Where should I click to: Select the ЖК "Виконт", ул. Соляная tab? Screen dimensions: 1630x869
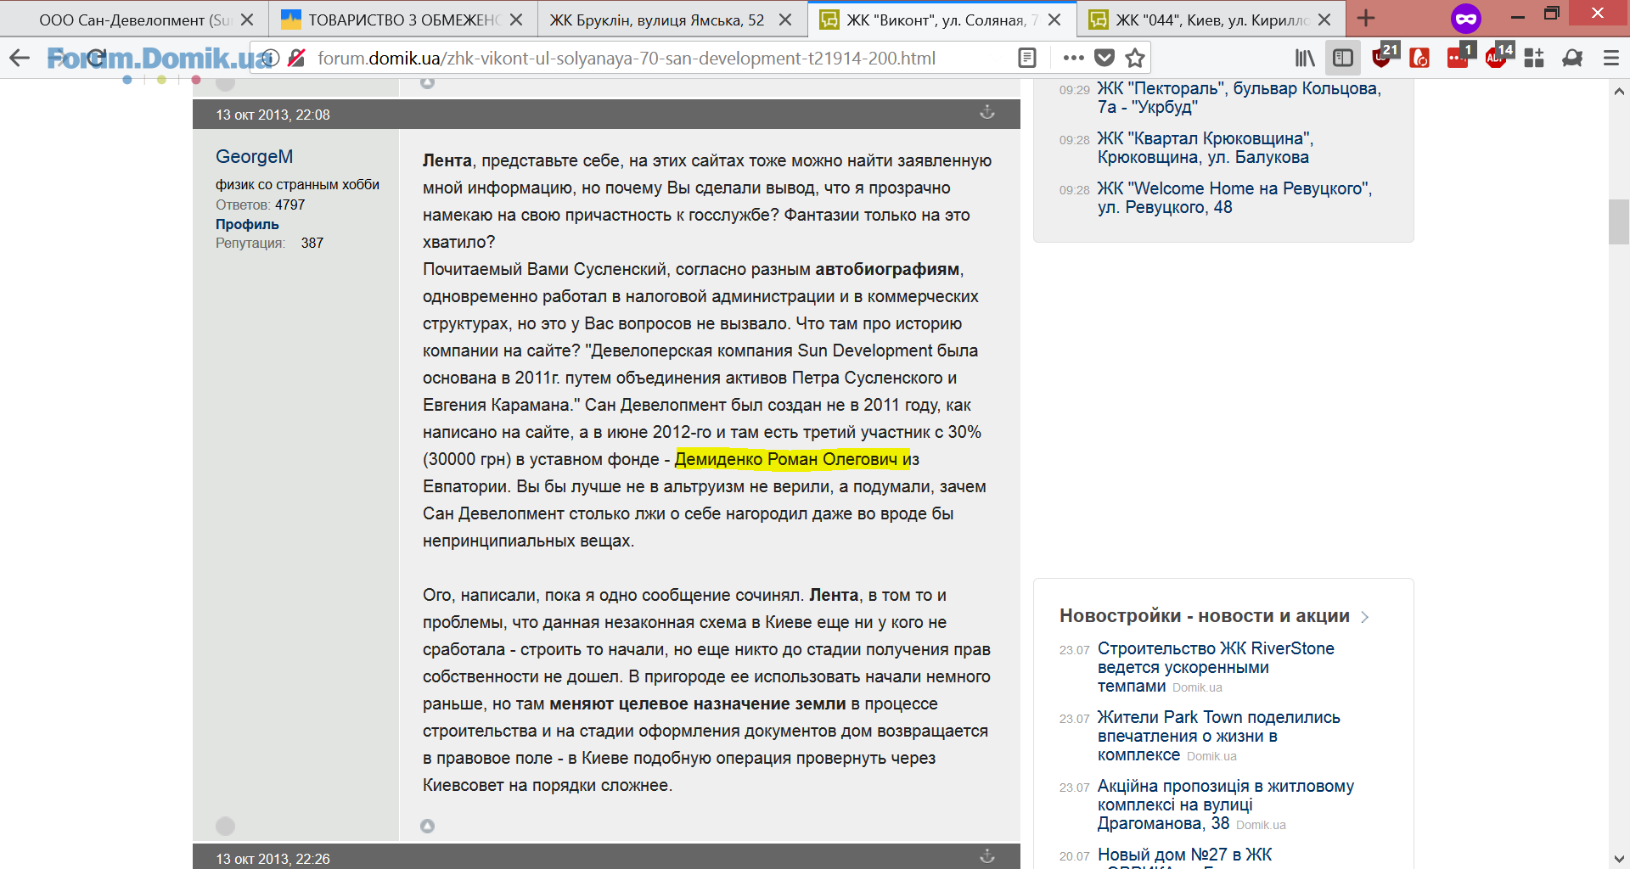click(941, 20)
